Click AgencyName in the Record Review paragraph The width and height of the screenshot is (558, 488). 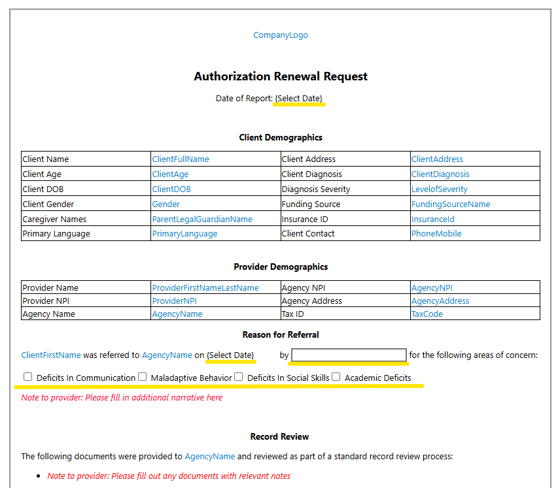point(210,457)
